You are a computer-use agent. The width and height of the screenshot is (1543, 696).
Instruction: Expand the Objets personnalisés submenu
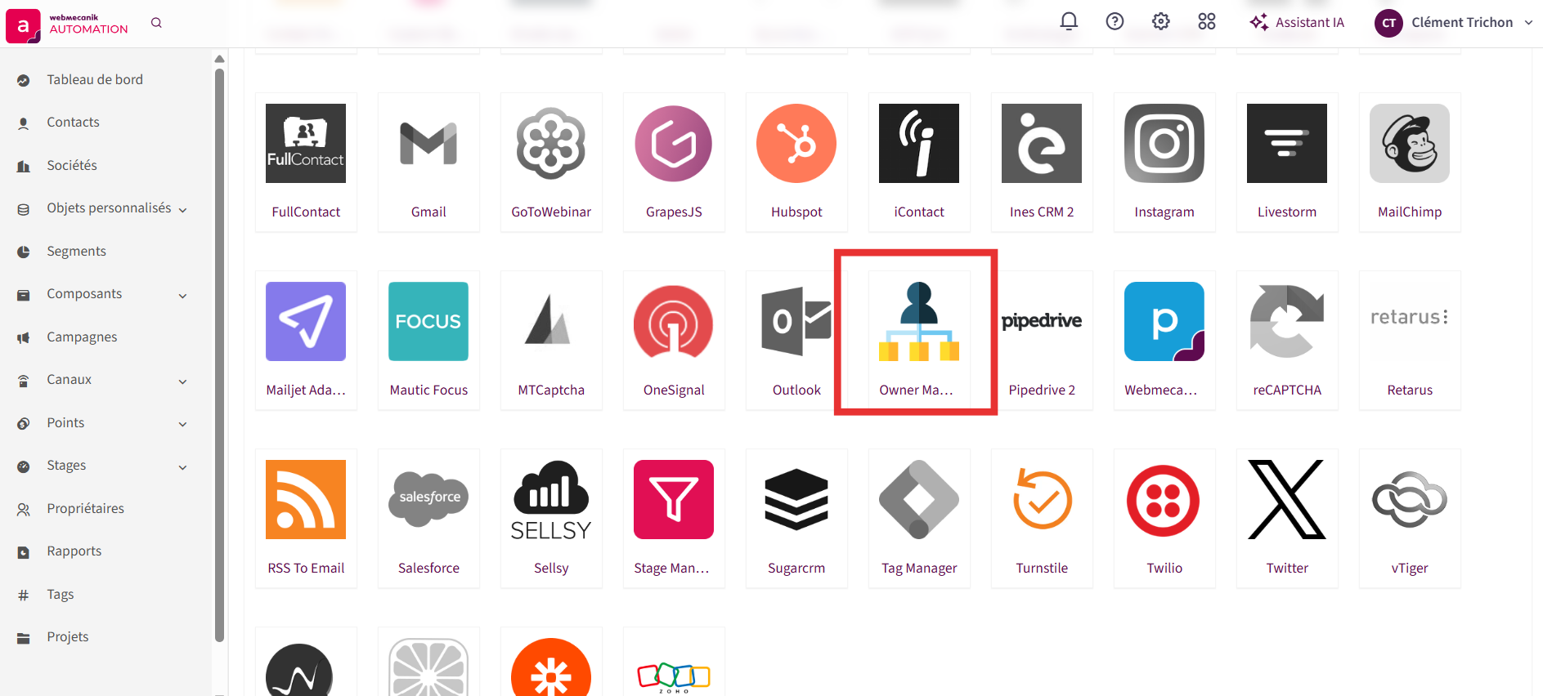183,210
